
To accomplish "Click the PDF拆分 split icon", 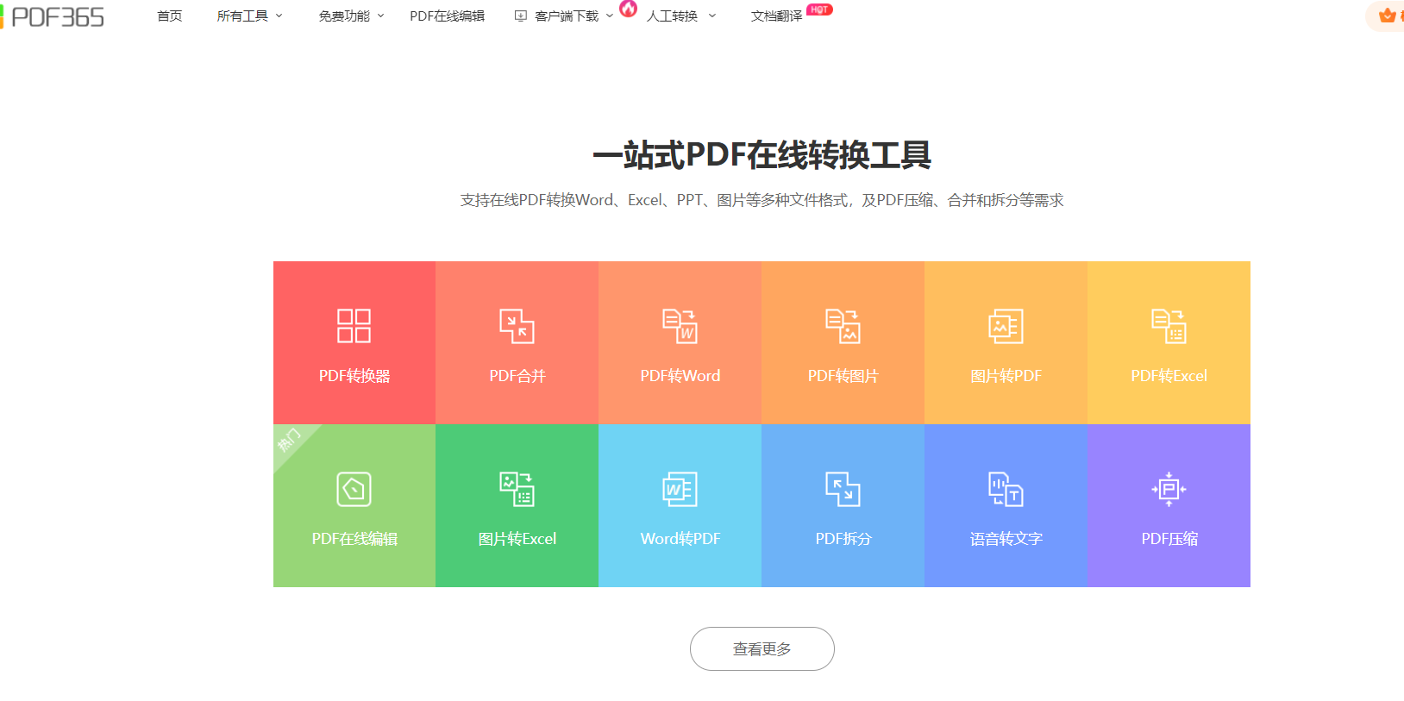I will pyautogui.click(x=843, y=489).
